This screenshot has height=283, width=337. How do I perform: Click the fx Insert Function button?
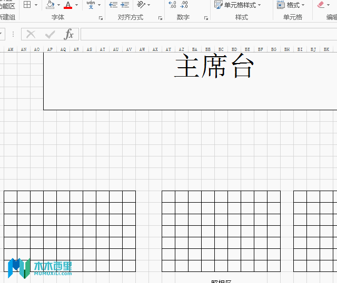[68, 34]
